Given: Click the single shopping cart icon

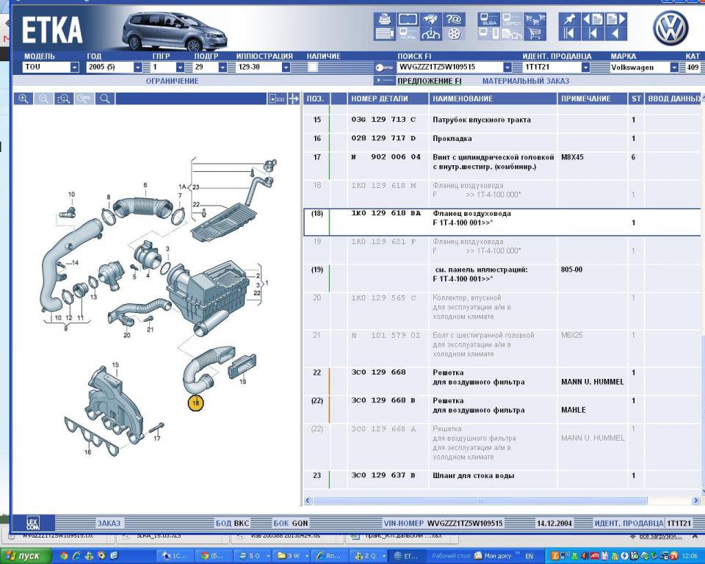Looking at the screenshot, I should (535, 34).
